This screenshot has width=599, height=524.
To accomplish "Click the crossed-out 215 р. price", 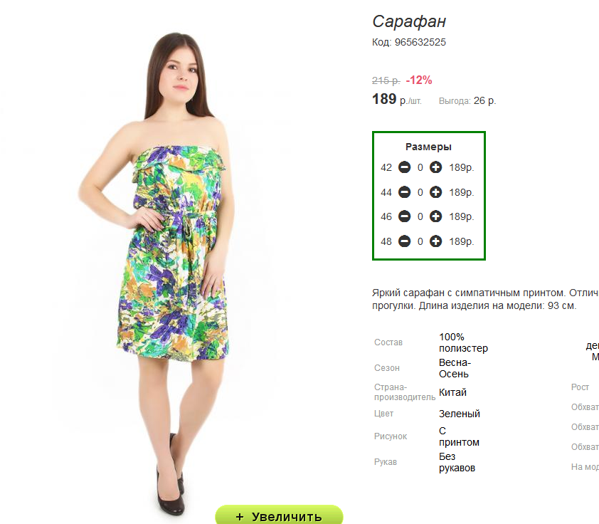I will click(x=386, y=80).
